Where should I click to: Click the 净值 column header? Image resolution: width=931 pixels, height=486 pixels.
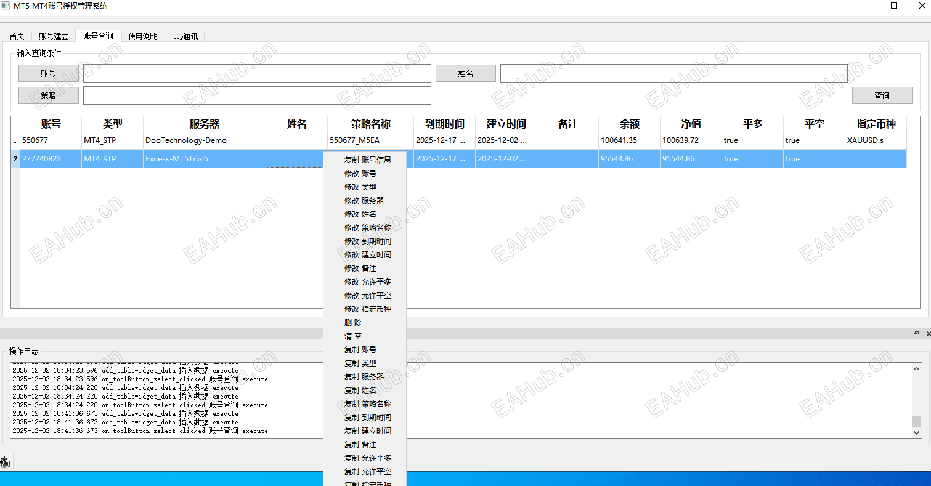point(691,124)
